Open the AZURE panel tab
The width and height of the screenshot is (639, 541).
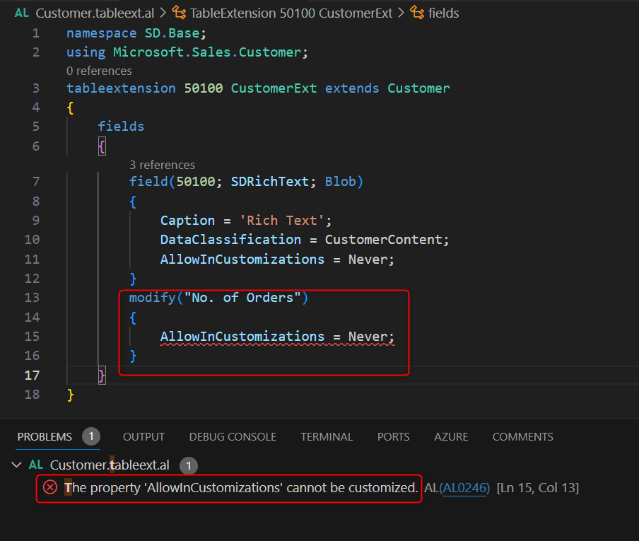(451, 437)
